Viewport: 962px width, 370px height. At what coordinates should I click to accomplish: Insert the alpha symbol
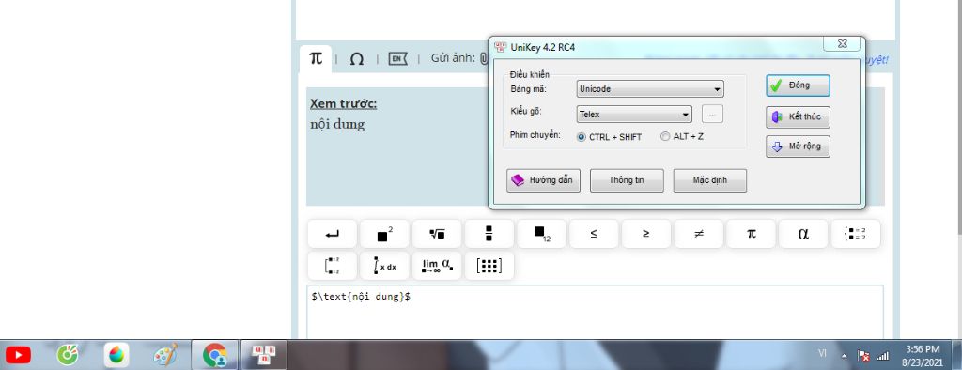[x=803, y=234]
